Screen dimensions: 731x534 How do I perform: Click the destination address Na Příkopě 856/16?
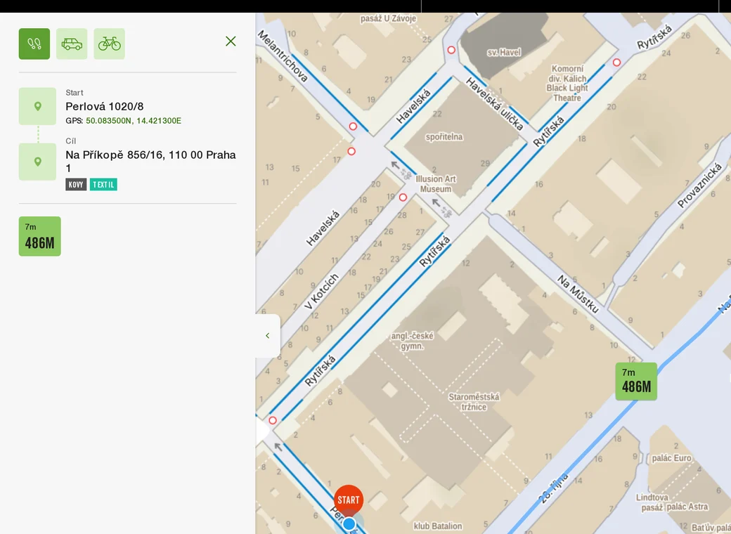click(x=150, y=161)
